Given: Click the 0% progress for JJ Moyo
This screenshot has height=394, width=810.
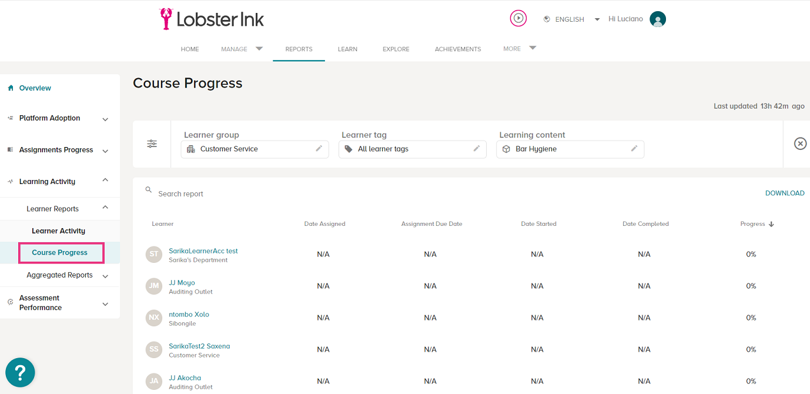Looking at the screenshot, I should [751, 286].
